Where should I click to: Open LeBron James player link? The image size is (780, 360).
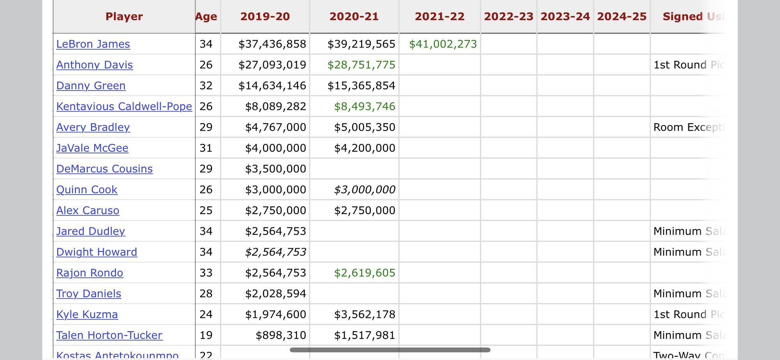[93, 44]
